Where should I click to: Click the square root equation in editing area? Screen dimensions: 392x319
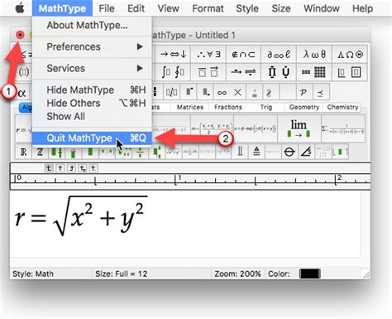pos(80,216)
